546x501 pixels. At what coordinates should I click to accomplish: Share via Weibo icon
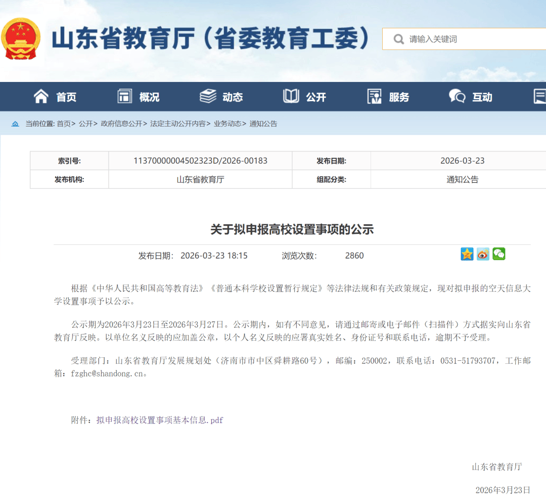pyautogui.click(x=483, y=254)
